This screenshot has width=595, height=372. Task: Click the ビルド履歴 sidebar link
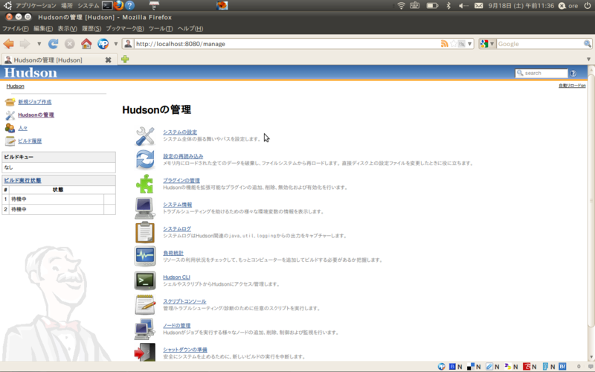click(30, 141)
